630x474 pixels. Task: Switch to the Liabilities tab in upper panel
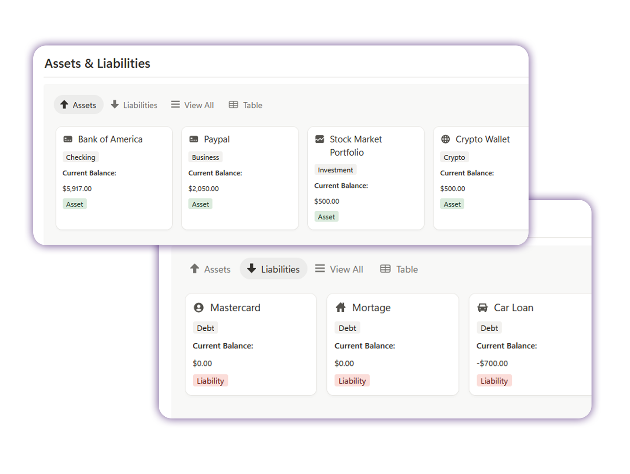(134, 105)
